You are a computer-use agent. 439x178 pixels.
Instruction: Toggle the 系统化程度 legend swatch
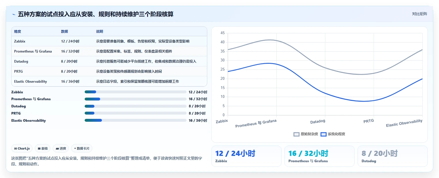324,134
